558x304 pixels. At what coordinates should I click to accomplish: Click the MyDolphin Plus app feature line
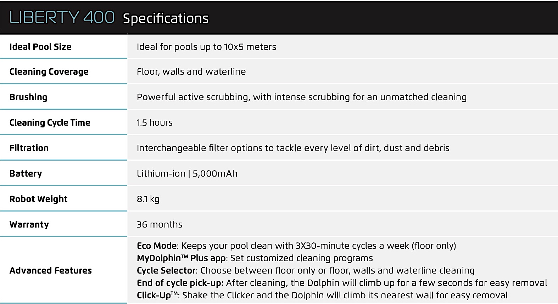[x=255, y=258]
